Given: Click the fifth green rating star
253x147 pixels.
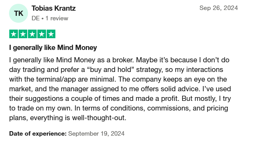Looking at the screenshot, I should [51, 34].
